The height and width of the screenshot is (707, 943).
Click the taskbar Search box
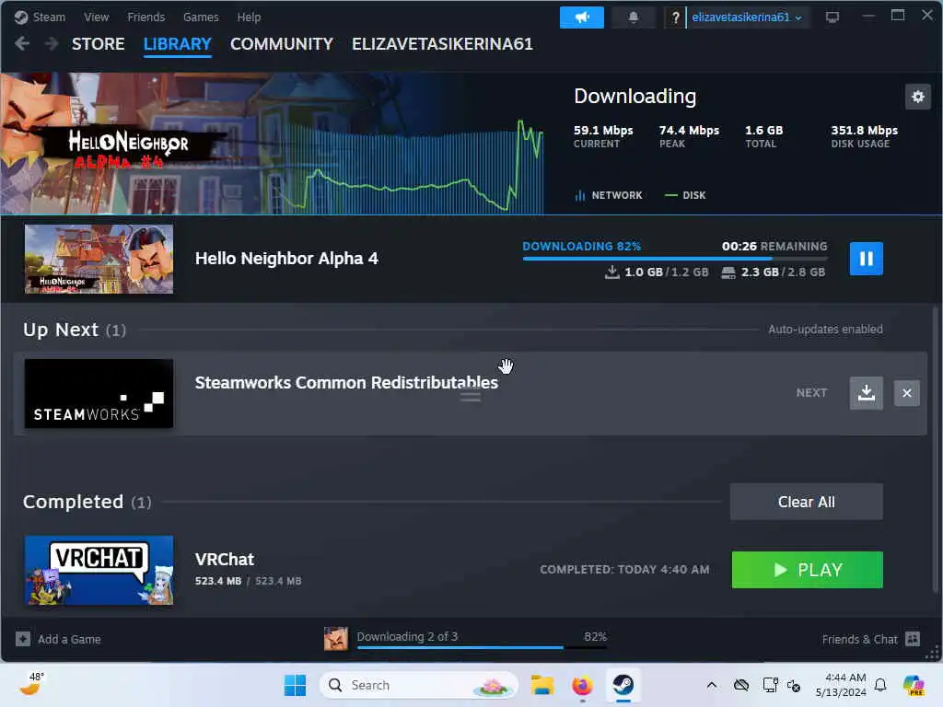tap(419, 685)
